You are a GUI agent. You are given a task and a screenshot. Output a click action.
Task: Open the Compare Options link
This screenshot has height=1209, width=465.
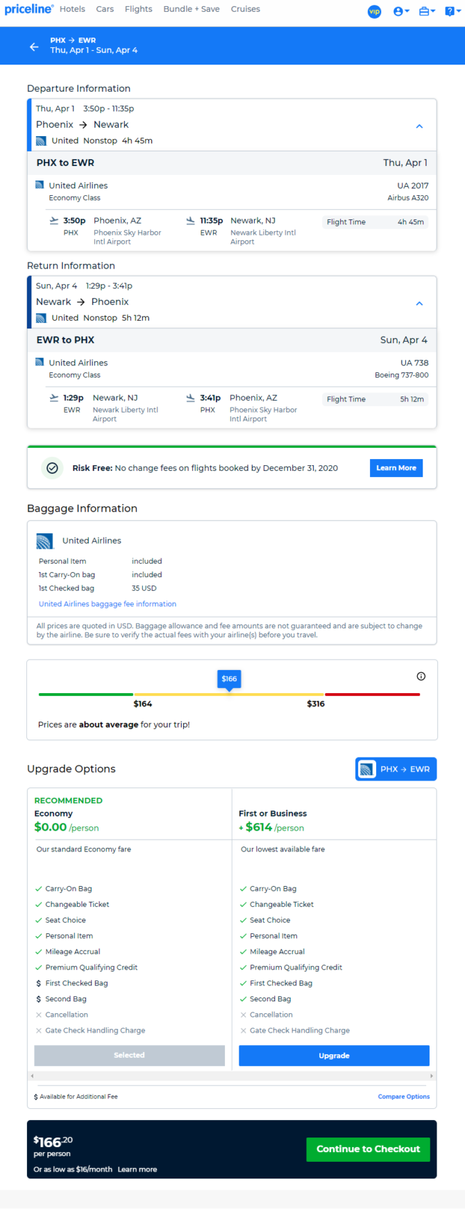404,1097
